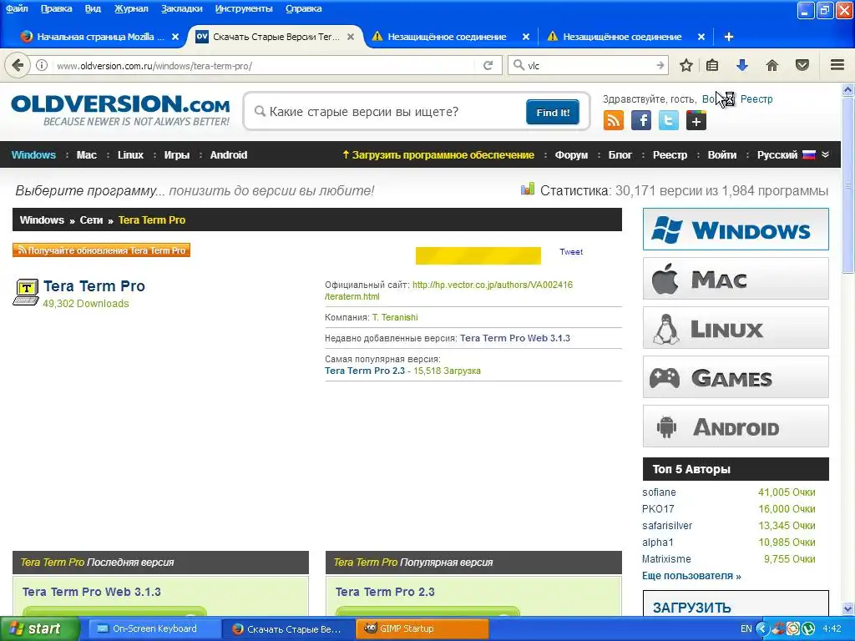Screen dimensions: 855x641
Task: Expand hidden tray icons arrow
Action: point(763,628)
